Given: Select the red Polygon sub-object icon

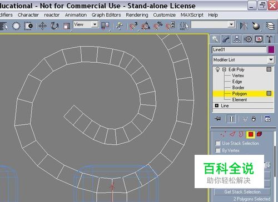Looking at the screenshot, I should coord(251,134).
